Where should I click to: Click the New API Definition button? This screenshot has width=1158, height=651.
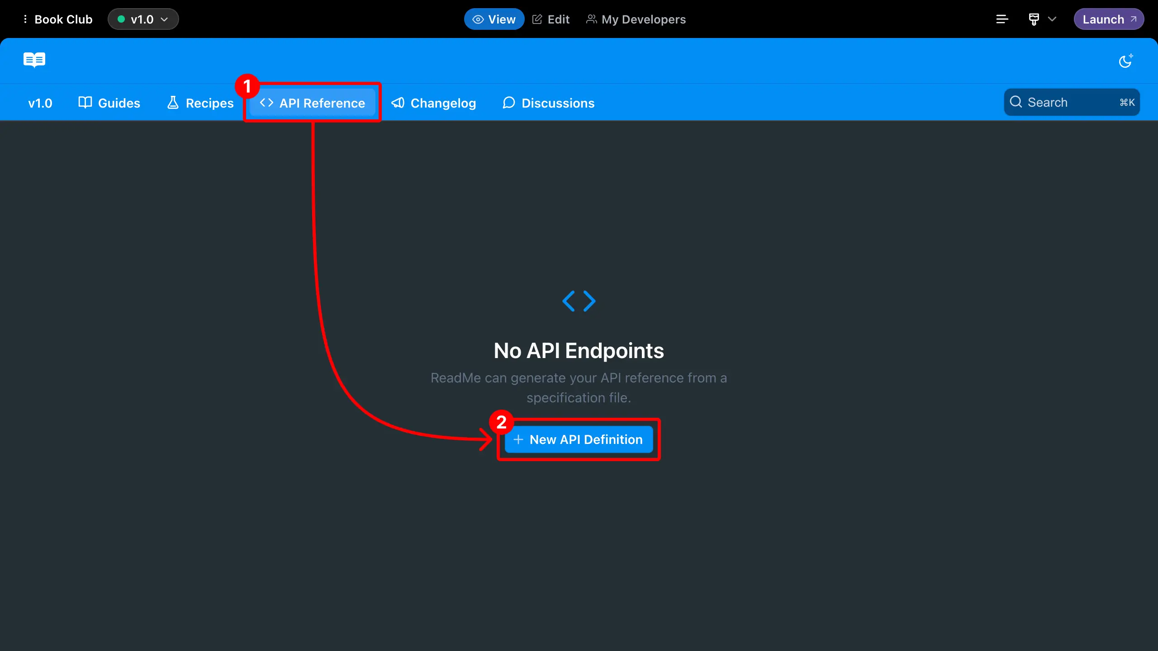579,439
